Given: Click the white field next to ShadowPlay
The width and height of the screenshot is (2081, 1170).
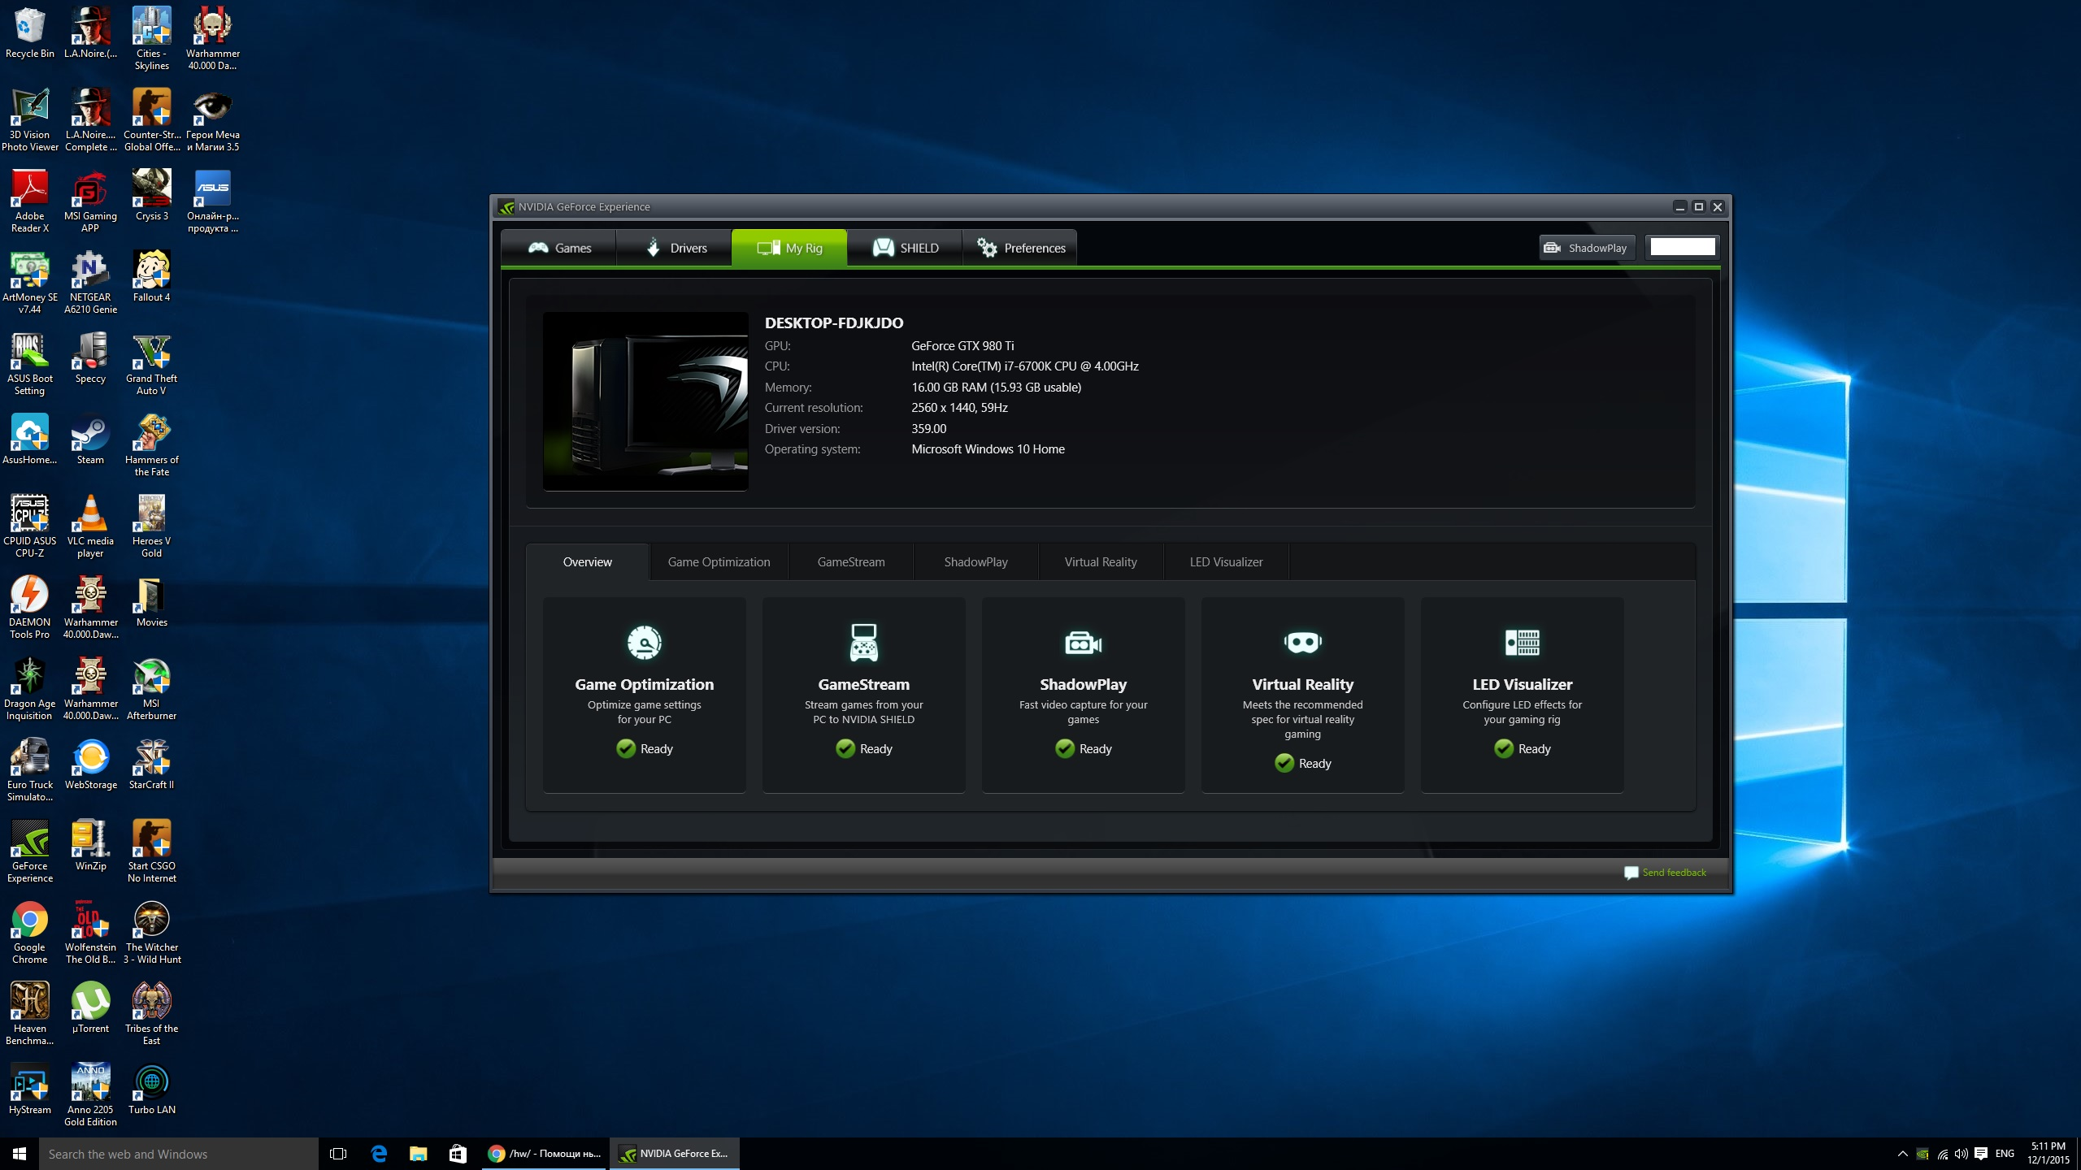Looking at the screenshot, I should [x=1682, y=247].
